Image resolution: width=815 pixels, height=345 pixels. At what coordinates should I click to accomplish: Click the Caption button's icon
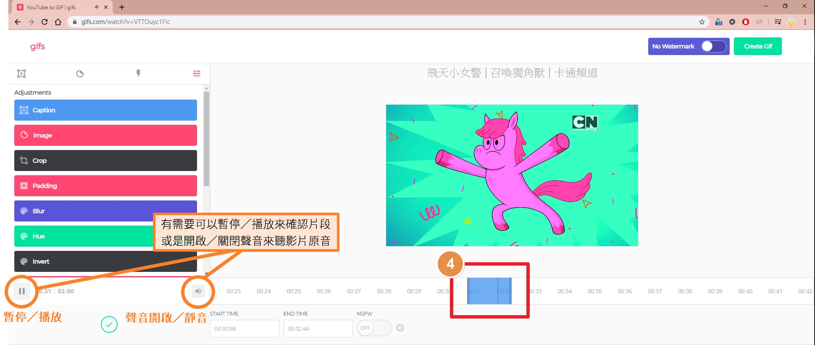tap(24, 110)
